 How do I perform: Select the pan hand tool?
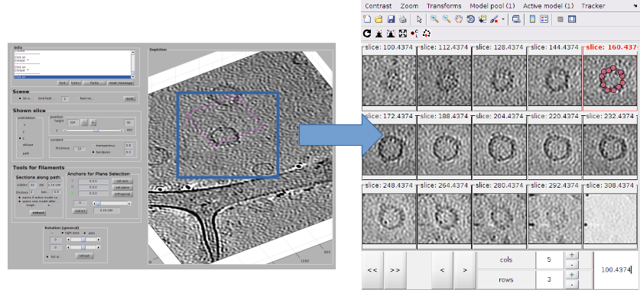pyautogui.click(x=458, y=19)
